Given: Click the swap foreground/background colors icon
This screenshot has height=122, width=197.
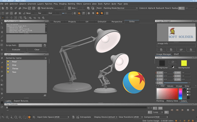Looking at the screenshot, I should (x=173, y=62).
